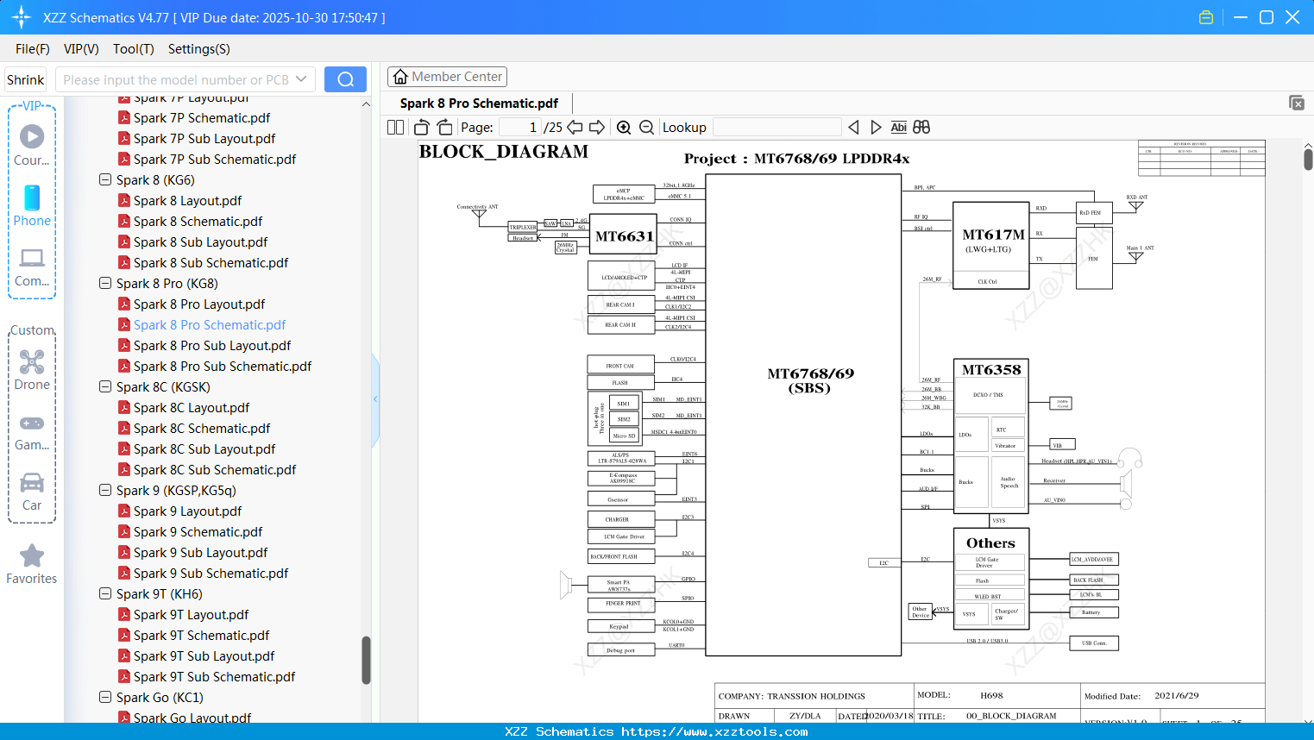The height and width of the screenshot is (740, 1314).
Task: Switch to two-page view mode
Action: pyautogui.click(x=394, y=127)
